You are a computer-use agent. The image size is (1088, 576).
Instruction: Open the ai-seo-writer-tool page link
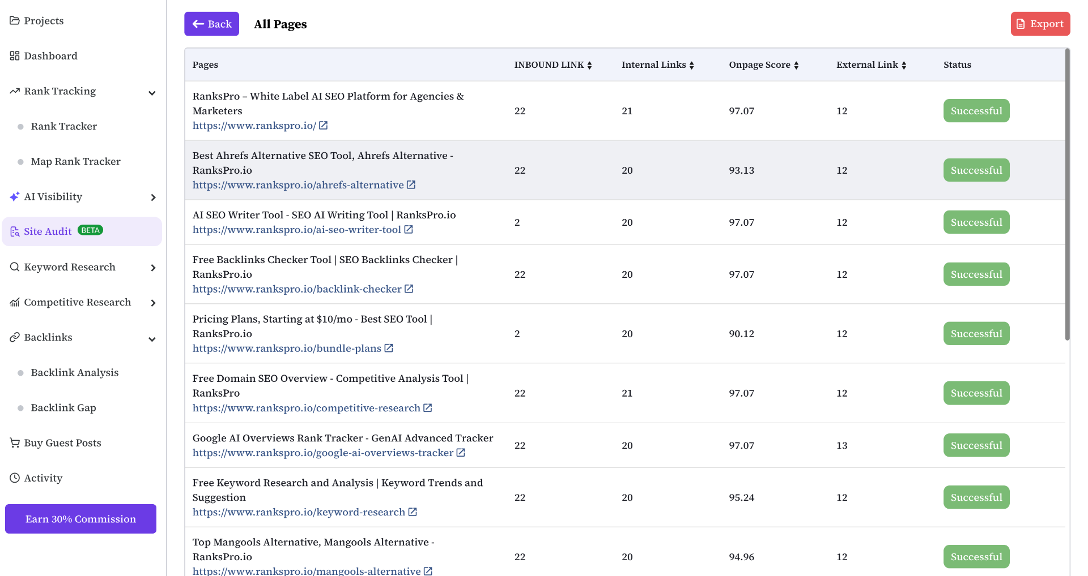(x=296, y=230)
